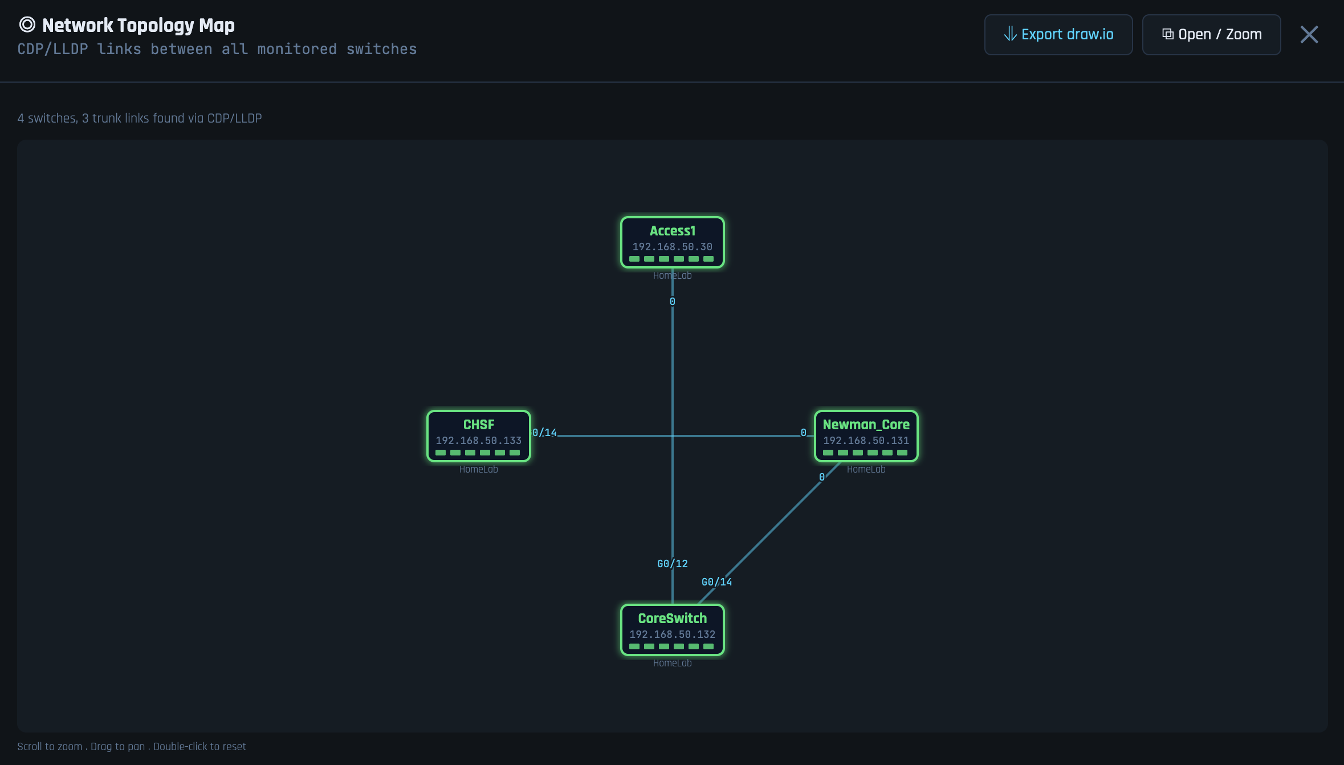Click the topology target icon beside title
Image resolution: width=1344 pixels, height=765 pixels.
coord(27,25)
